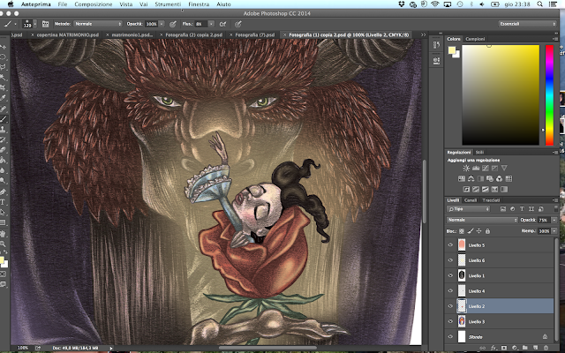Screen dimensions: 565x353
Task: Select the Move tool in the toolbox
Action: tap(3, 47)
